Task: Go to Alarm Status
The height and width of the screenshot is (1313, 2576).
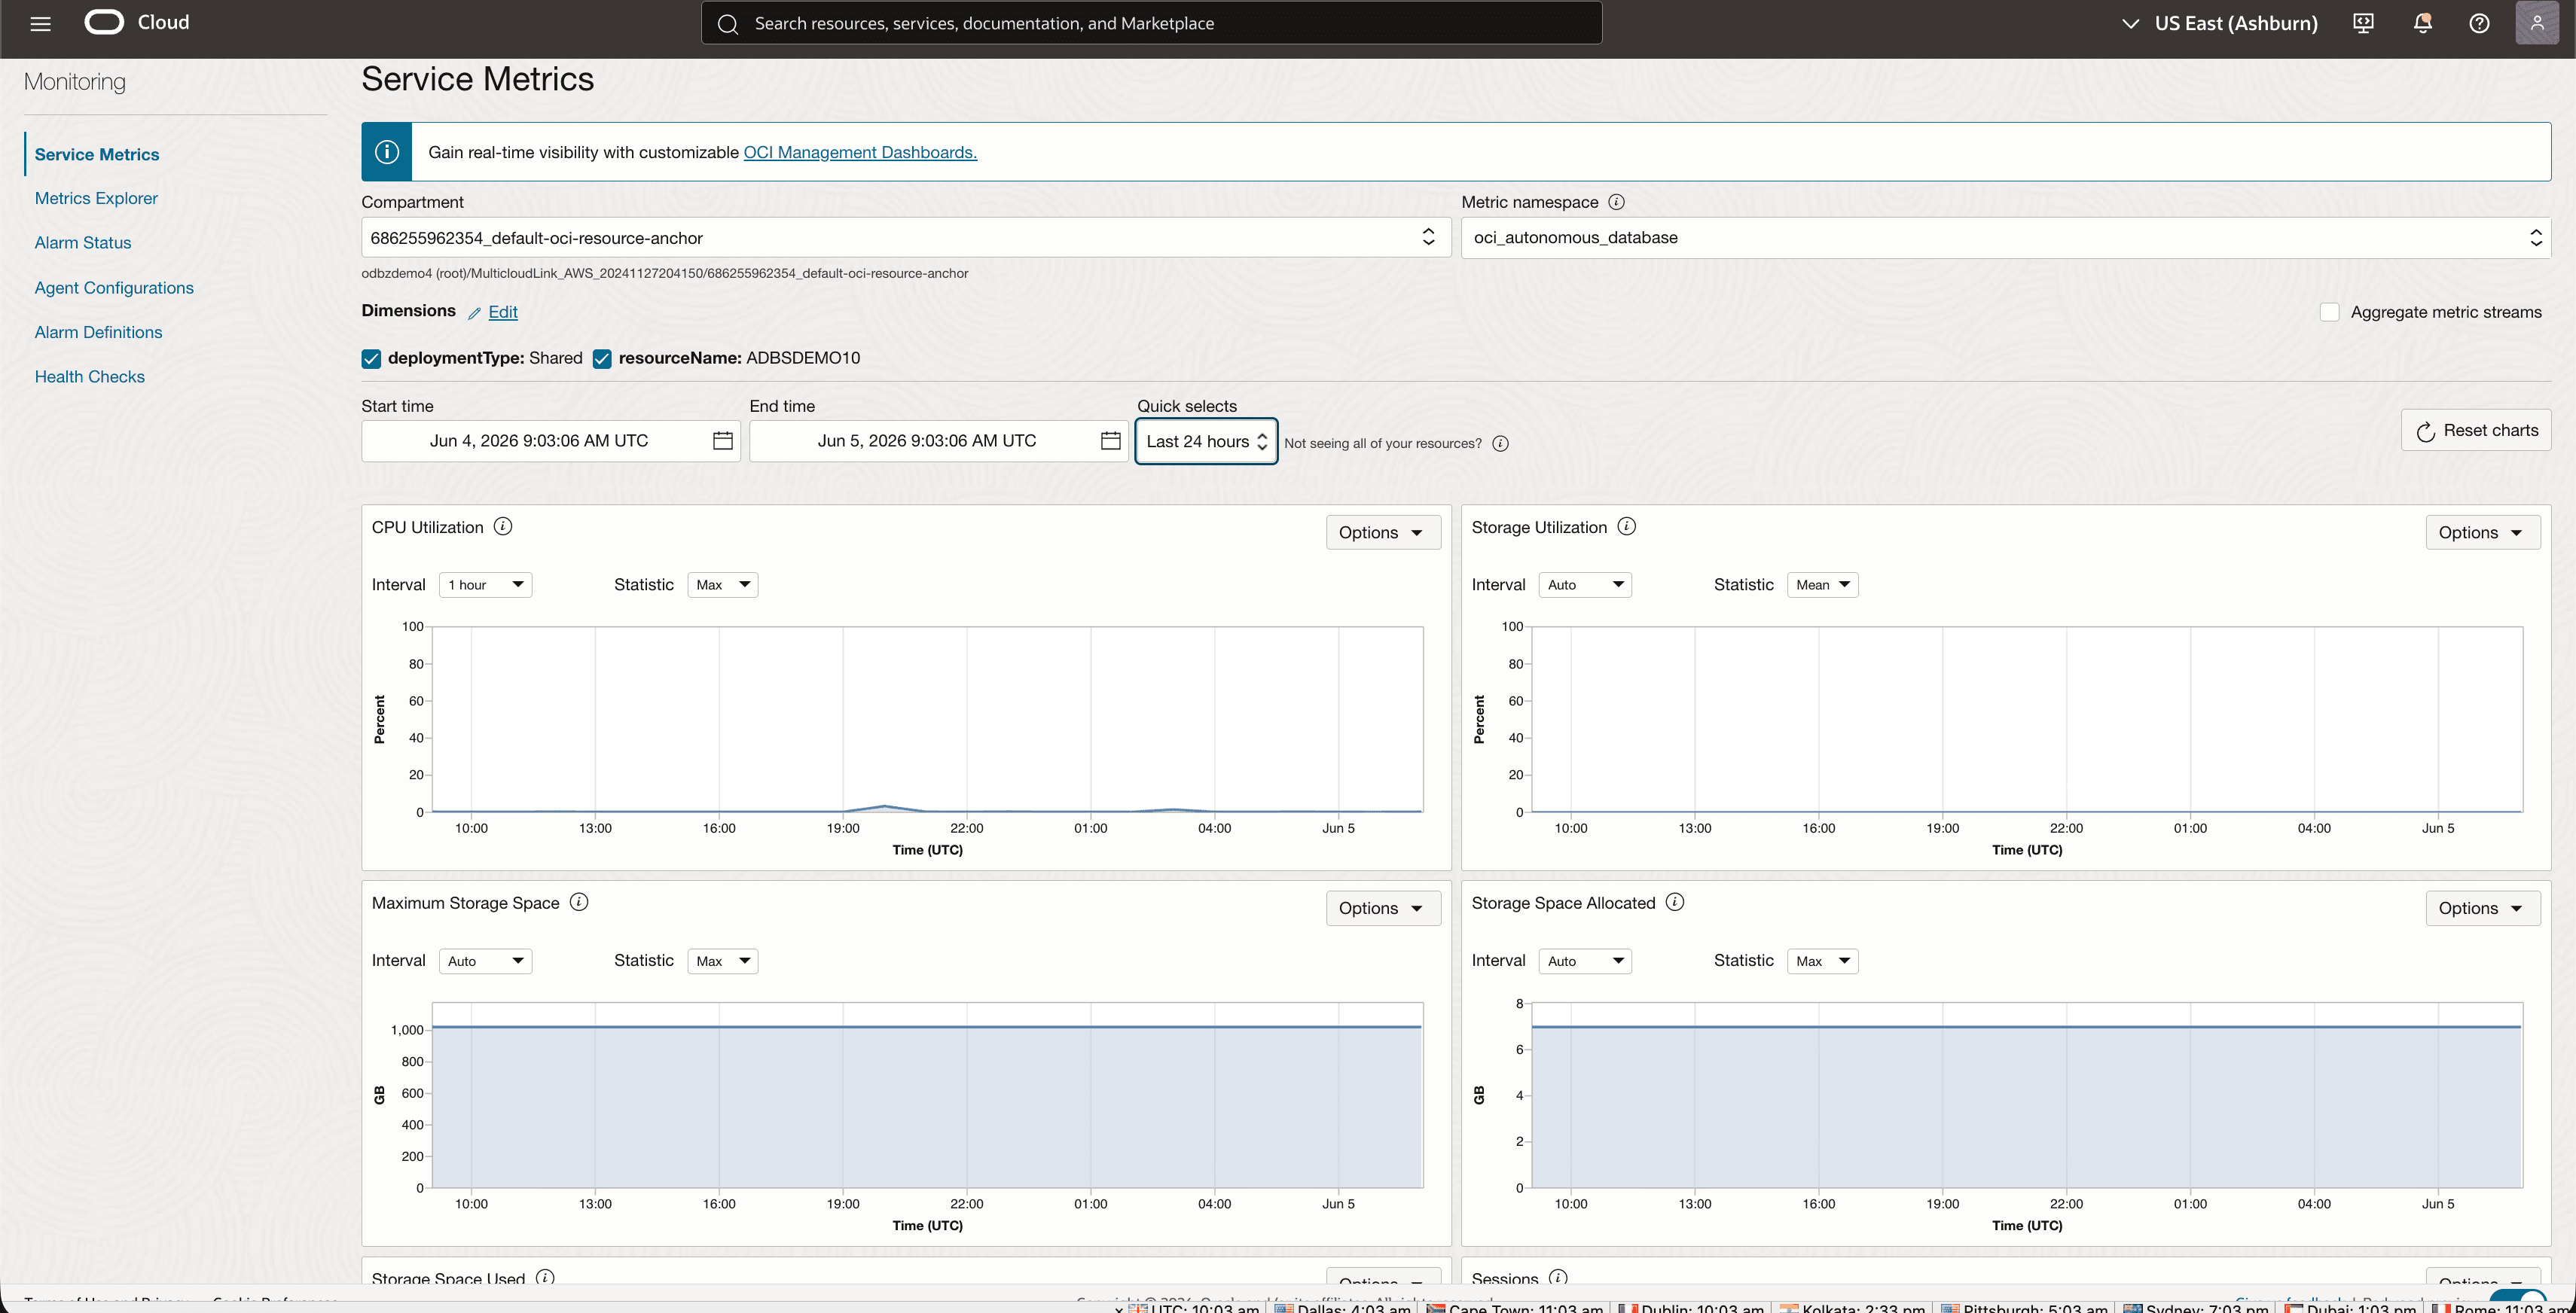Action: point(83,243)
